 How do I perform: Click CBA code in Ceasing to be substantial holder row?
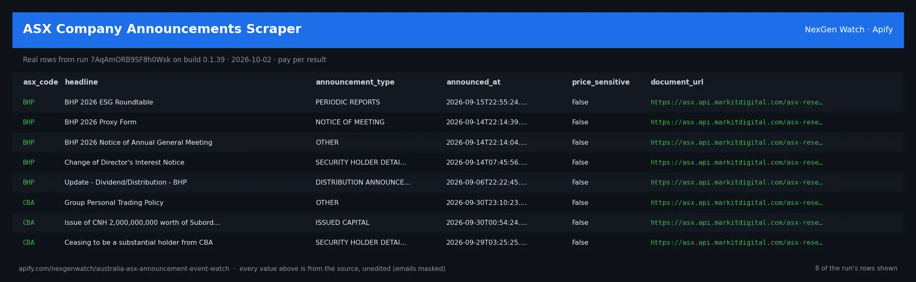pyautogui.click(x=28, y=242)
